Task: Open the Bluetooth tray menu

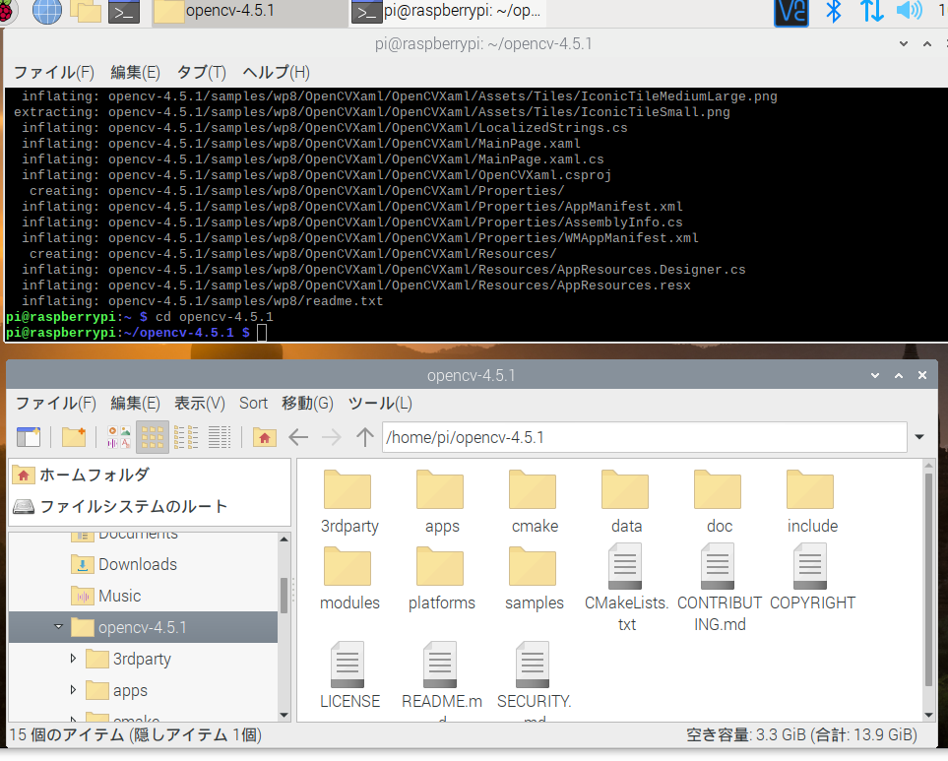Action: coord(834,12)
